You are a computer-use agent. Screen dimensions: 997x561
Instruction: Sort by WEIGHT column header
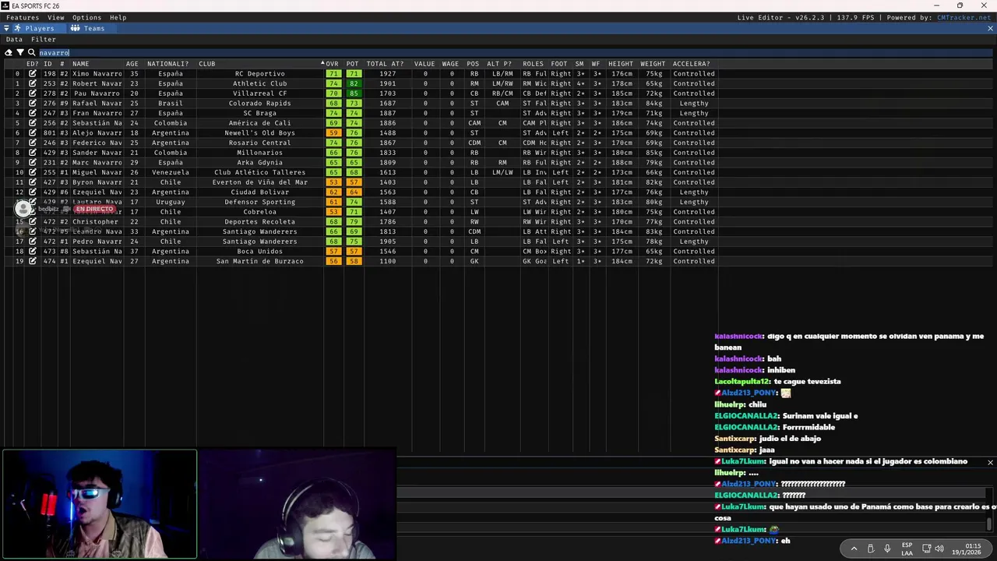[x=653, y=64]
